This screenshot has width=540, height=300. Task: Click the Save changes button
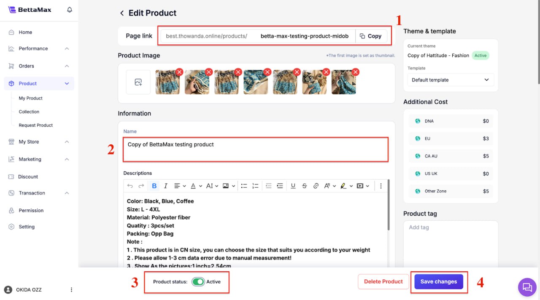438,281
